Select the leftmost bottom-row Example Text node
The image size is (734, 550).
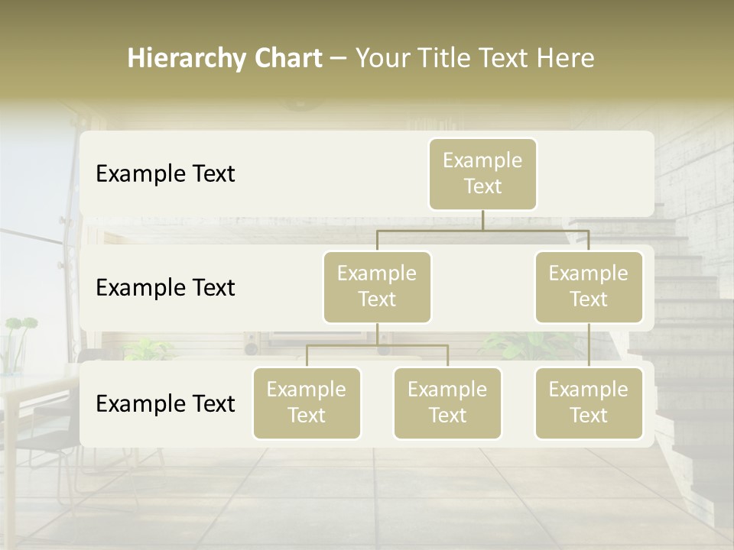[x=307, y=403]
